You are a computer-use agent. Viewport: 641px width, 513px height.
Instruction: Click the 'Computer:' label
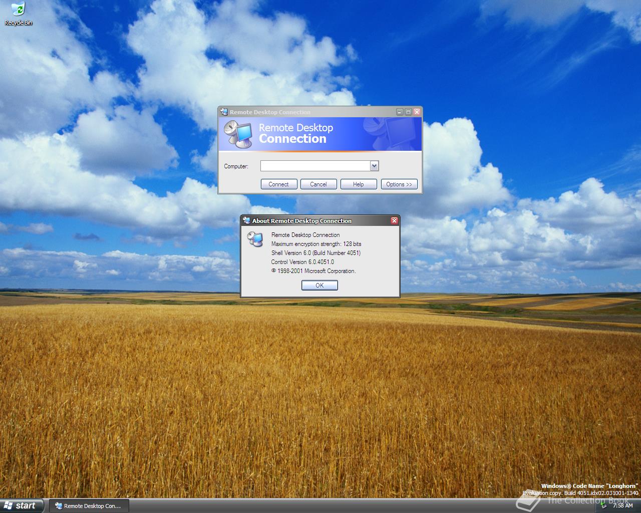236,166
